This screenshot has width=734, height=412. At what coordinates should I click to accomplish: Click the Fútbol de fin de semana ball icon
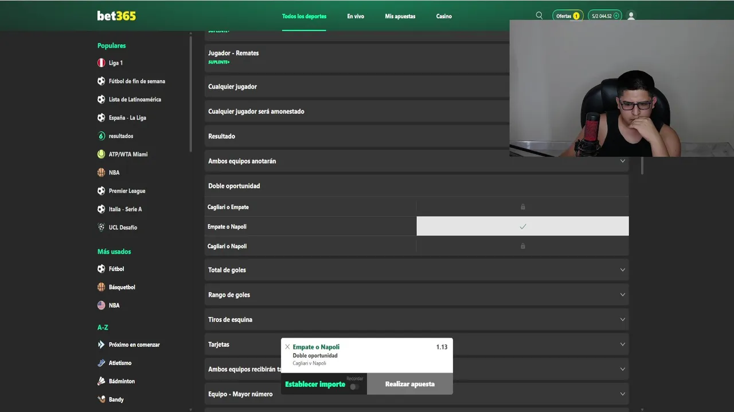pos(101,81)
